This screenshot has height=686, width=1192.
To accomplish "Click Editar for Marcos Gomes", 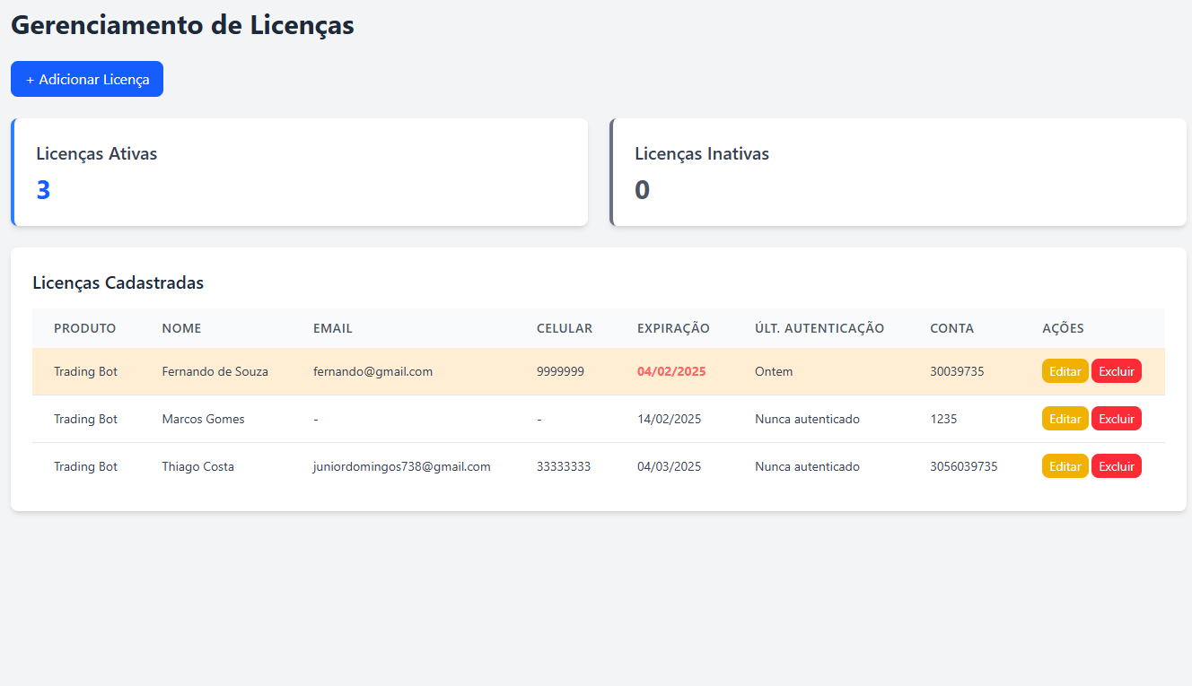I will pyautogui.click(x=1065, y=418).
